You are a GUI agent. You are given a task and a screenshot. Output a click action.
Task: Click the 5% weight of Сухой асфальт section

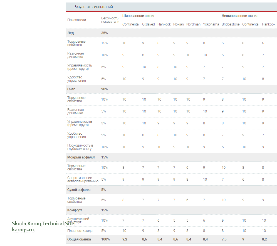(103, 190)
